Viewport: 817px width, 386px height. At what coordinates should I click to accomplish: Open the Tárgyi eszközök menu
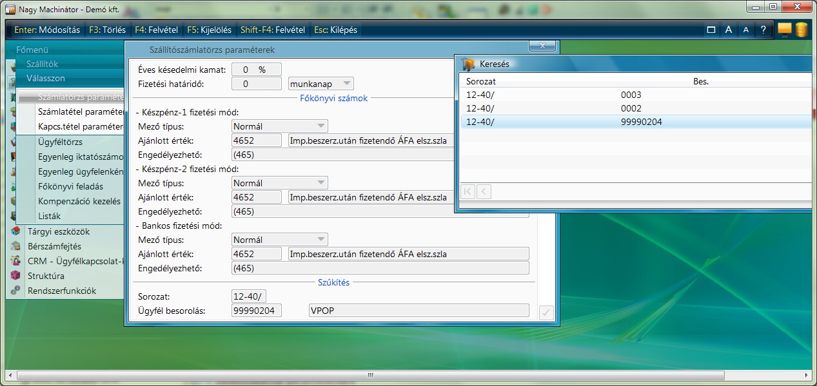[x=59, y=231]
